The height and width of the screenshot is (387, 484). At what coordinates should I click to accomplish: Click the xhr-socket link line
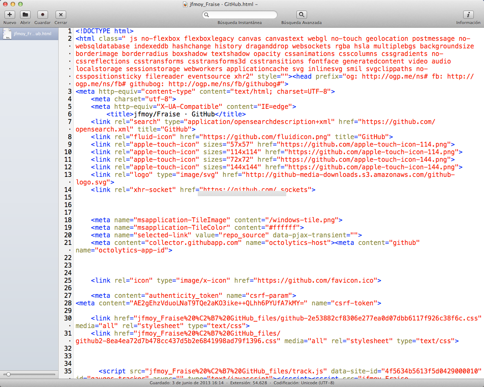tap(203, 190)
